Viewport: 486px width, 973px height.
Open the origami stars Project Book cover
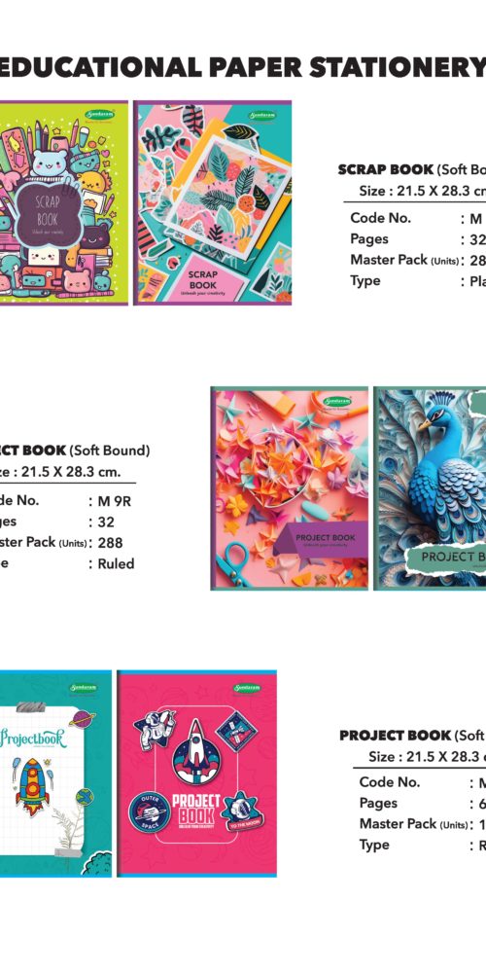(x=290, y=488)
